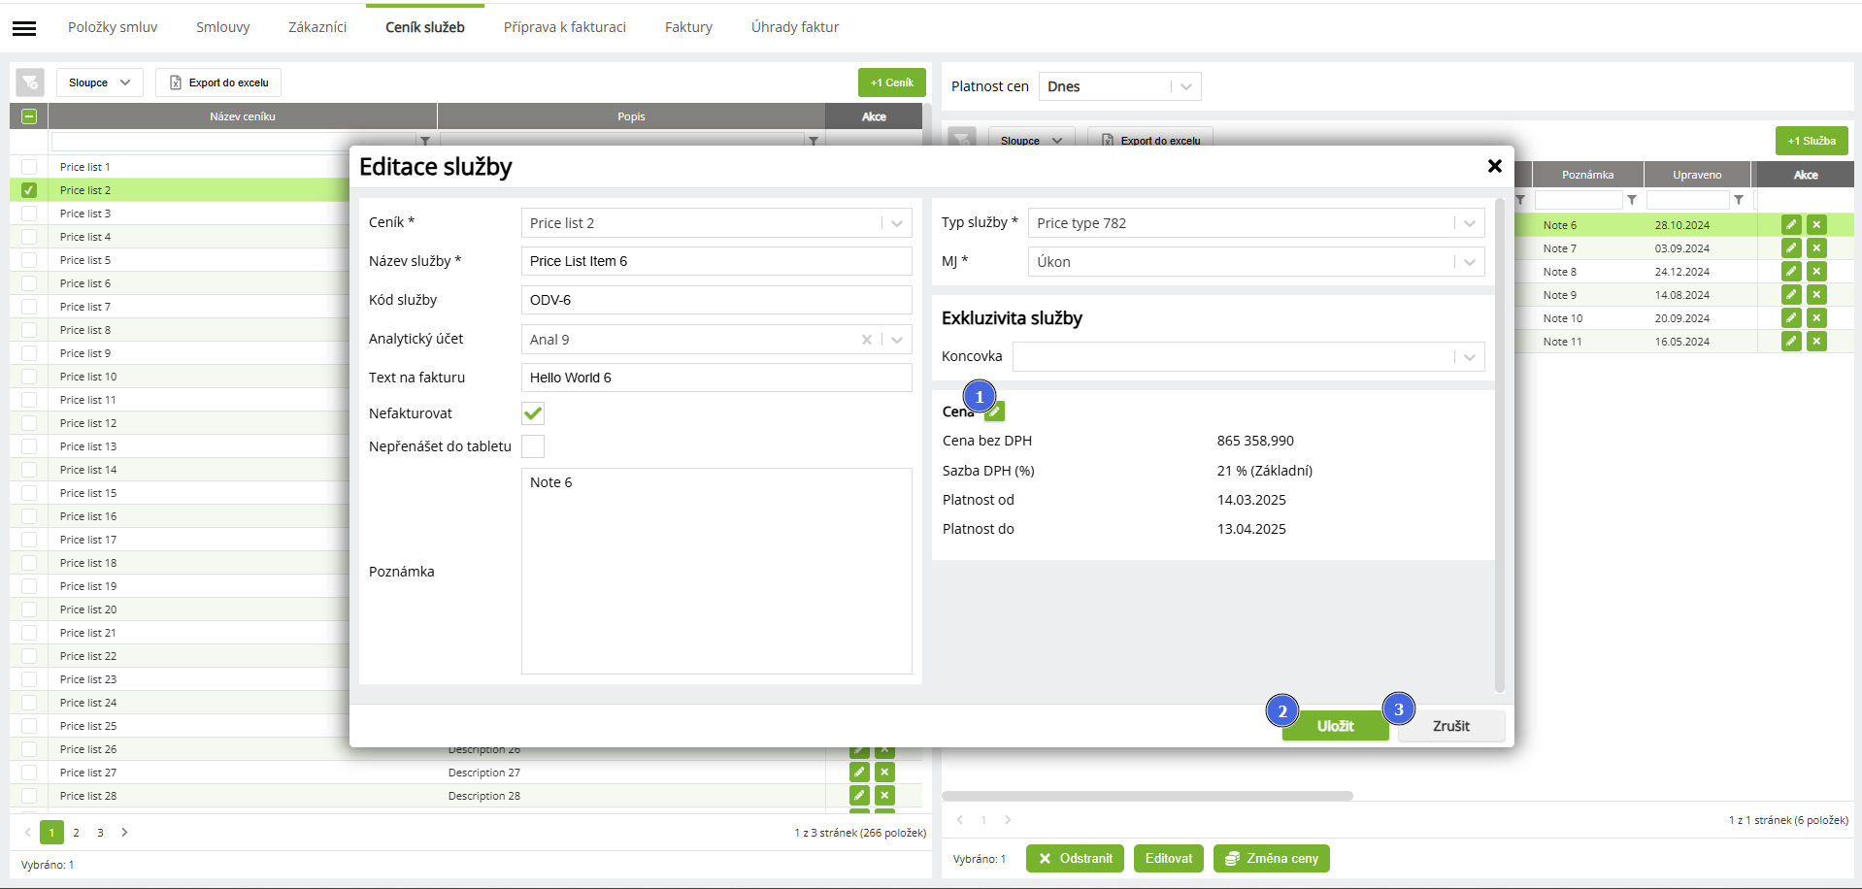Viewport: 1862px width, 889px height.
Task: Click the green pencil icon next to Cena
Action: click(x=994, y=412)
